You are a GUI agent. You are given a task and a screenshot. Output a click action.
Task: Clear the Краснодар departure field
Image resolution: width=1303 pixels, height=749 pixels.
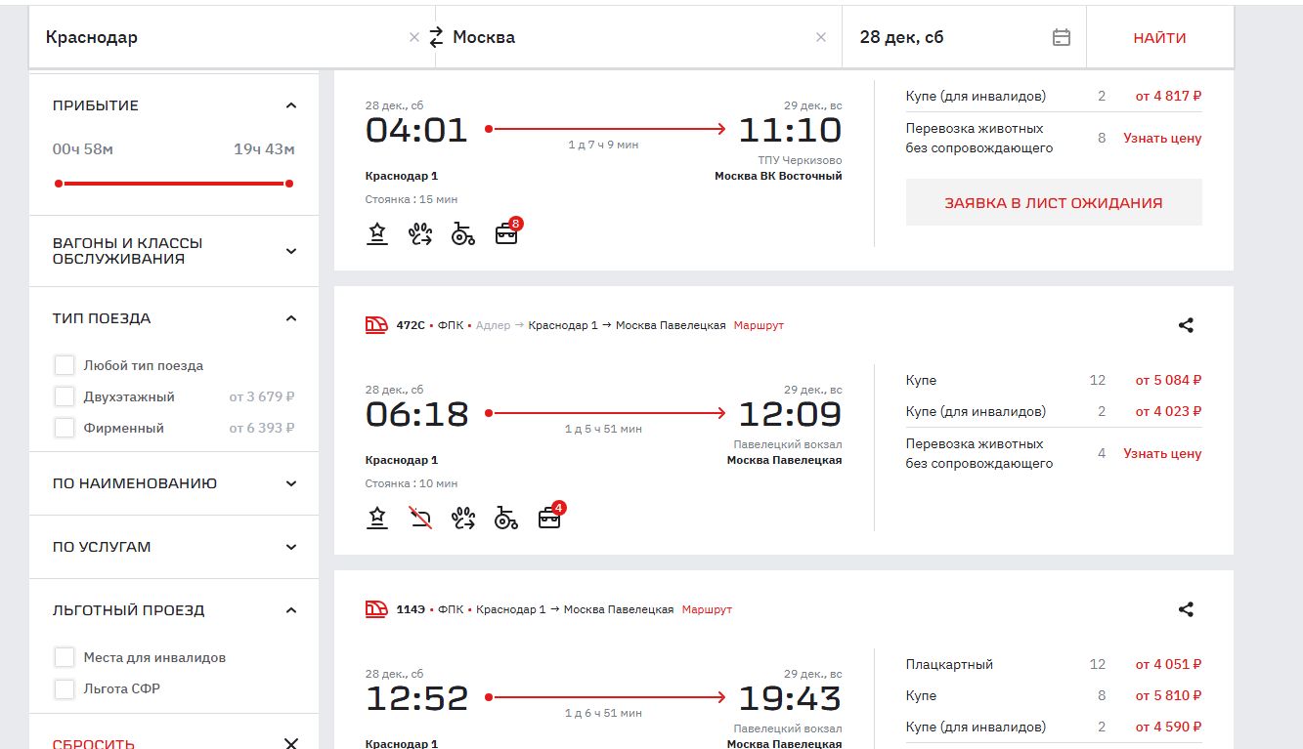click(413, 37)
